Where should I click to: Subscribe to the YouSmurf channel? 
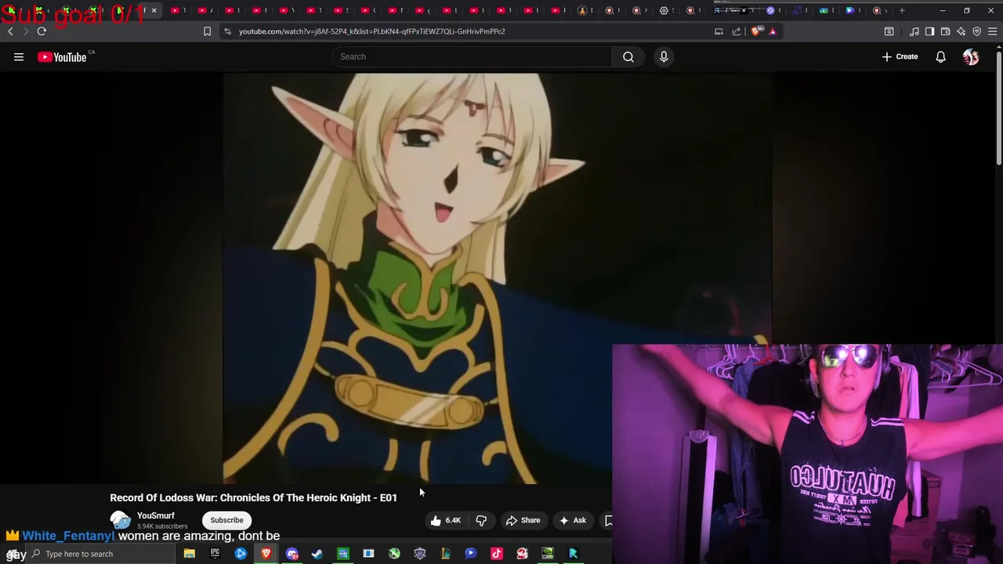226,520
